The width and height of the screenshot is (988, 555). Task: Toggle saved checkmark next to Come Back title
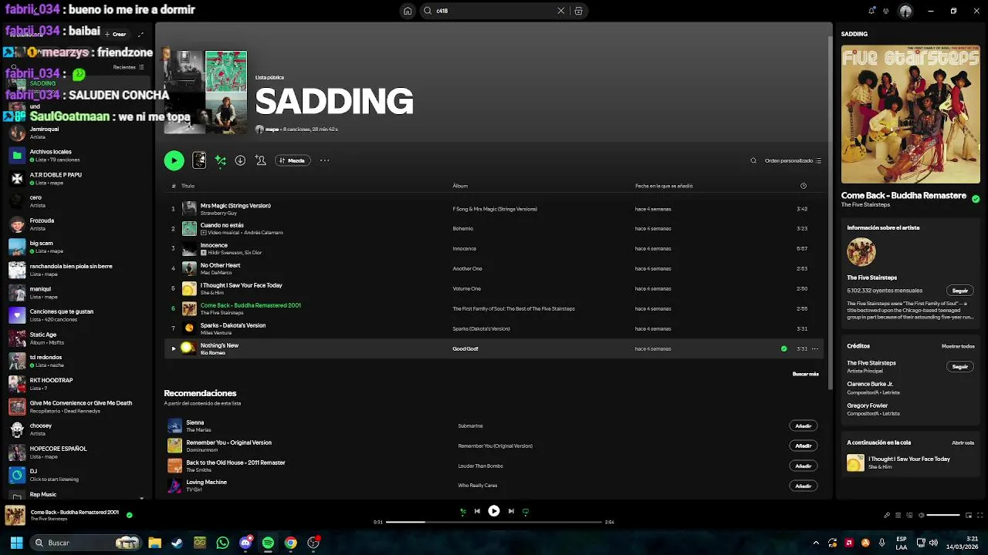[x=976, y=199]
